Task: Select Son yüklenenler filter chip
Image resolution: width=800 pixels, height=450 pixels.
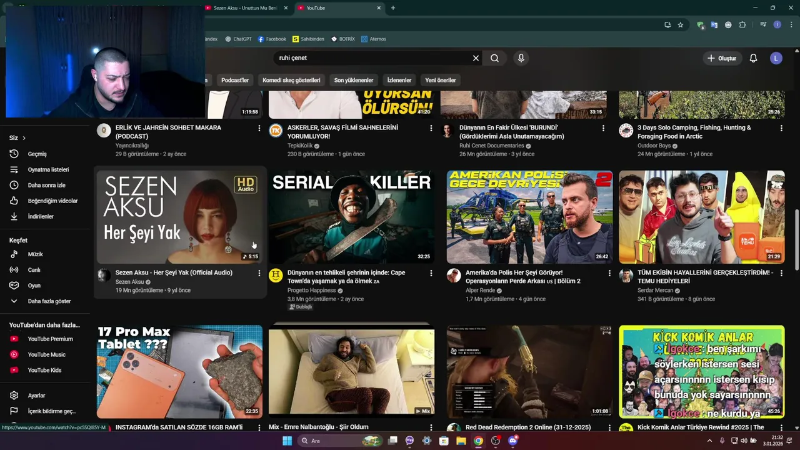Action: tap(354, 80)
